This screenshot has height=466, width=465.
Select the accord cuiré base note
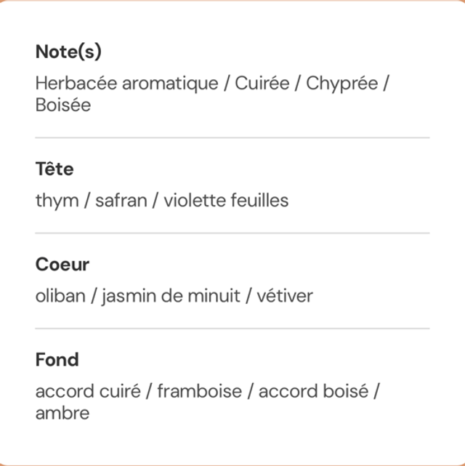point(87,391)
